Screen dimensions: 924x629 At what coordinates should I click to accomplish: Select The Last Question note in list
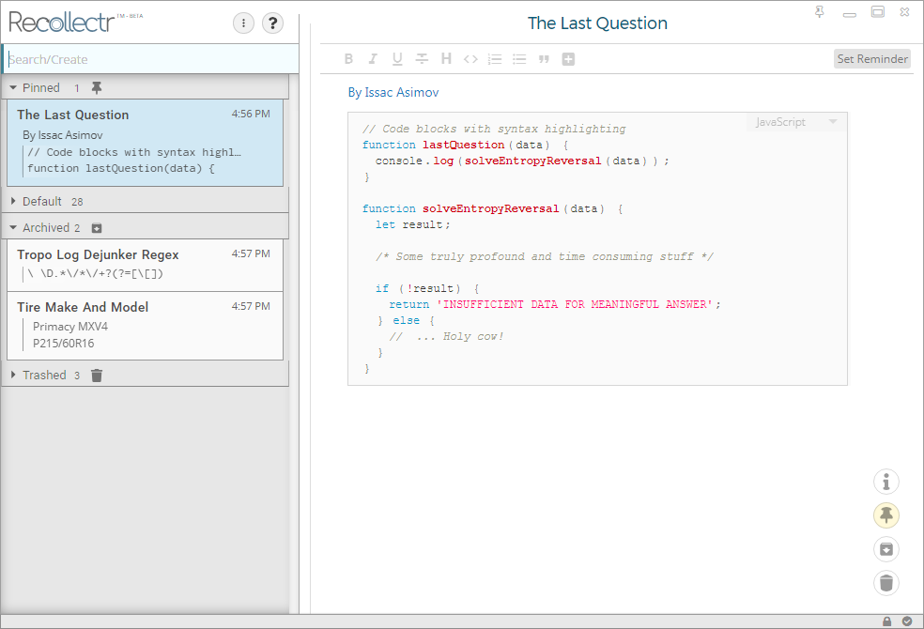point(145,143)
